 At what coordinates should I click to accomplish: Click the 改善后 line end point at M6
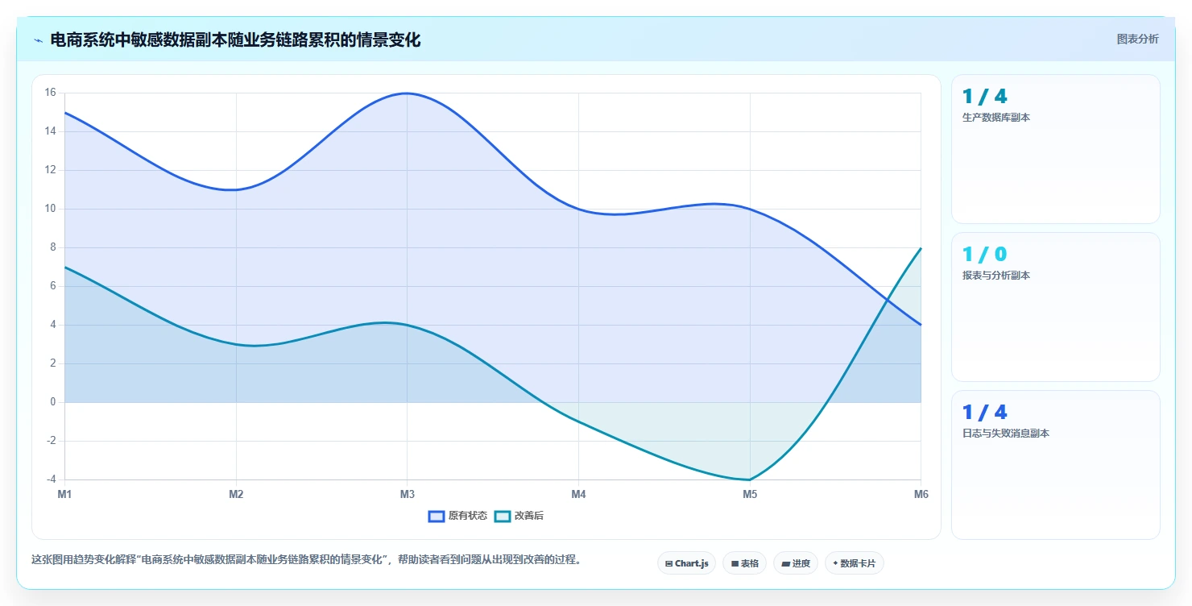pos(921,248)
